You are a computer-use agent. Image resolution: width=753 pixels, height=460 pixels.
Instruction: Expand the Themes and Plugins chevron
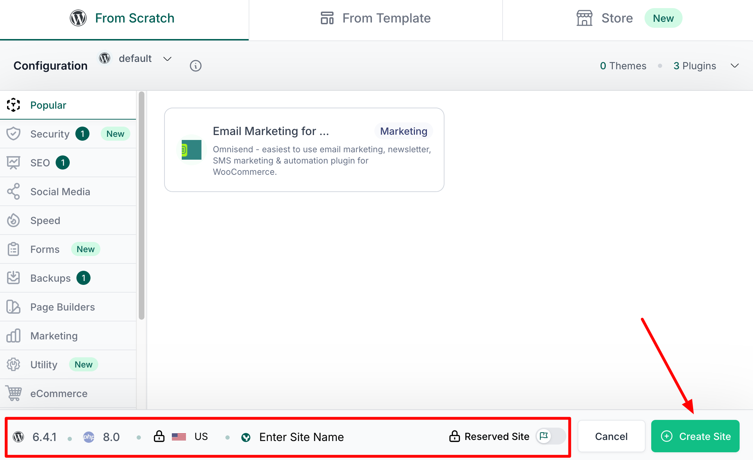click(x=734, y=66)
